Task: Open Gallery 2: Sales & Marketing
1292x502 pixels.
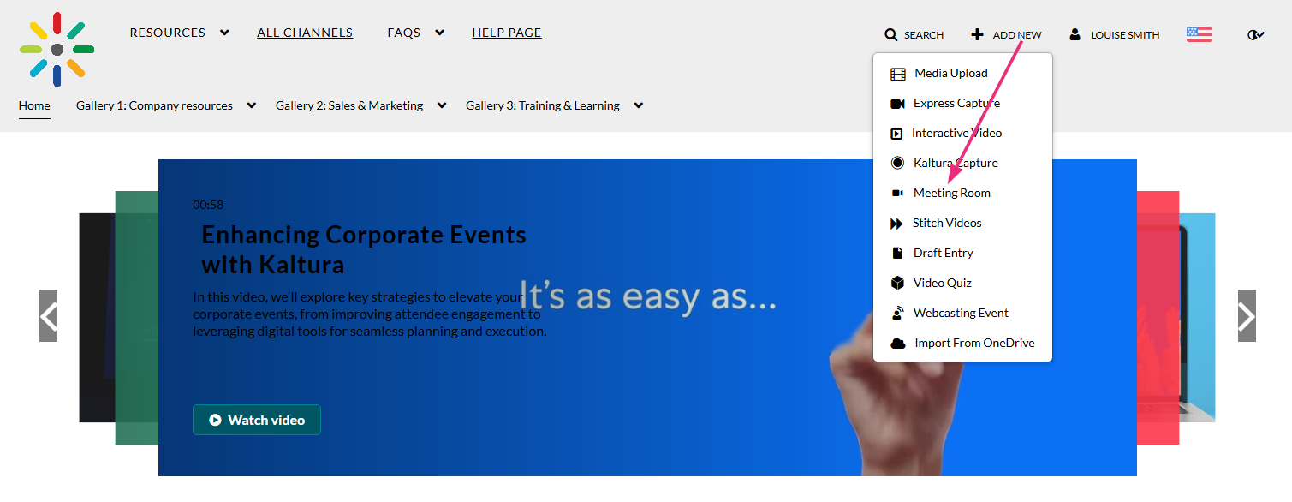Action: (349, 105)
